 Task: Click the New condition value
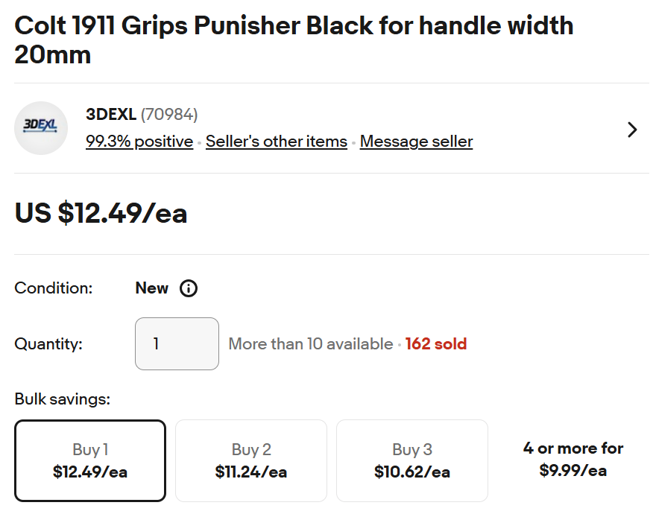[x=152, y=288]
